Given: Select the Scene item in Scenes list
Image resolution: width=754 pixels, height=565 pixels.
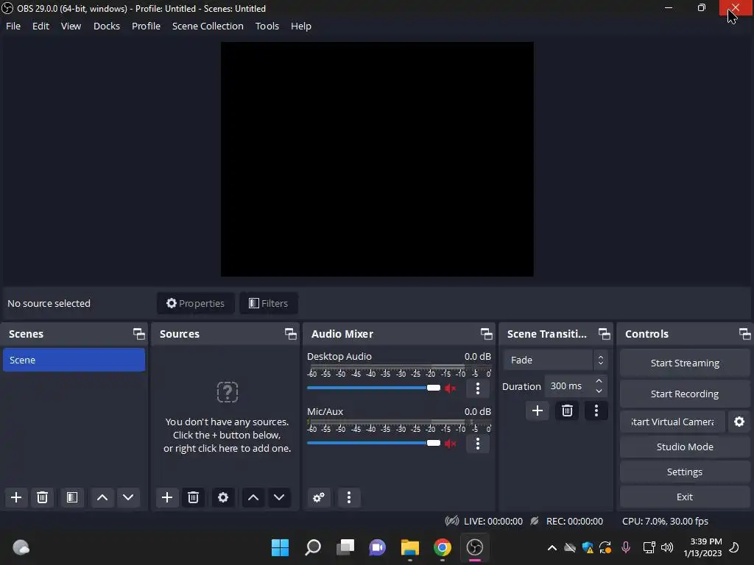Looking at the screenshot, I should [74, 360].
